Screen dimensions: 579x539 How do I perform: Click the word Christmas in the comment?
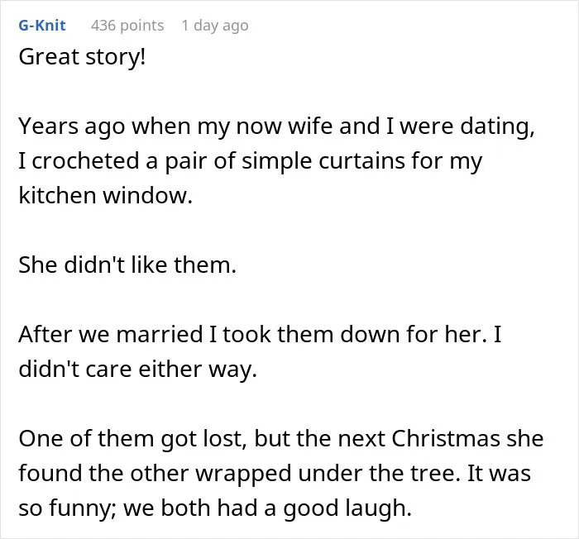[x=445, y=438]
